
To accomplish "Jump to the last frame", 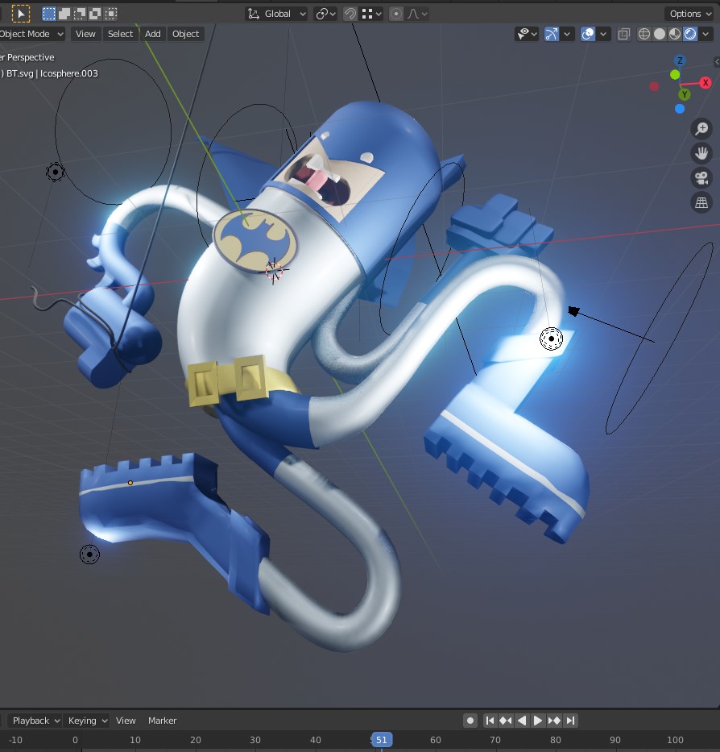I will coord(570,721).
